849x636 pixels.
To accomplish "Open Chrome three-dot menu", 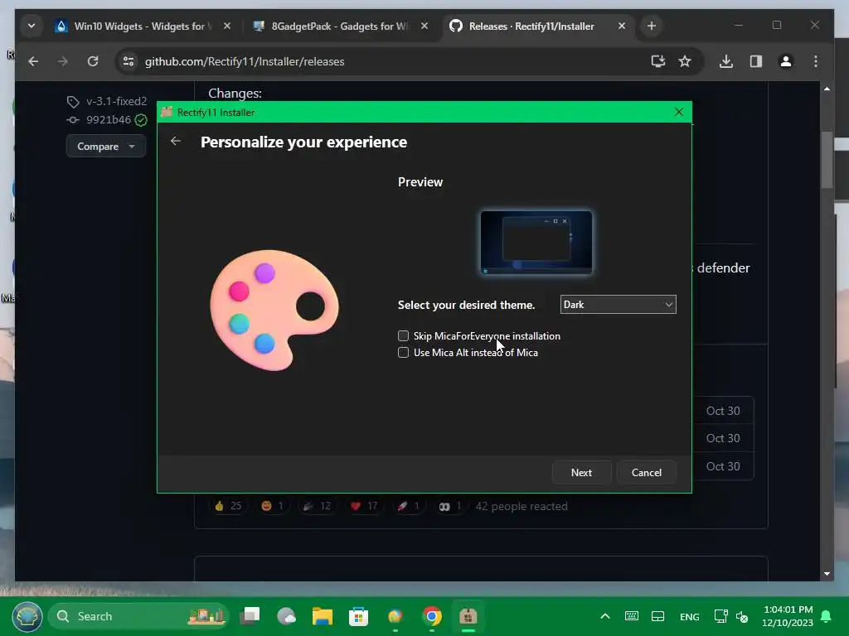I will coord(816,61).
